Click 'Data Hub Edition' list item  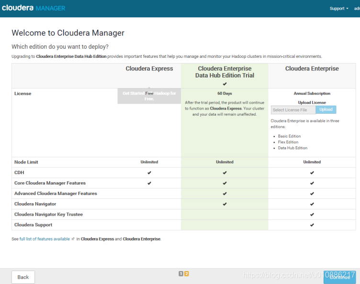(x=292, y=148)
